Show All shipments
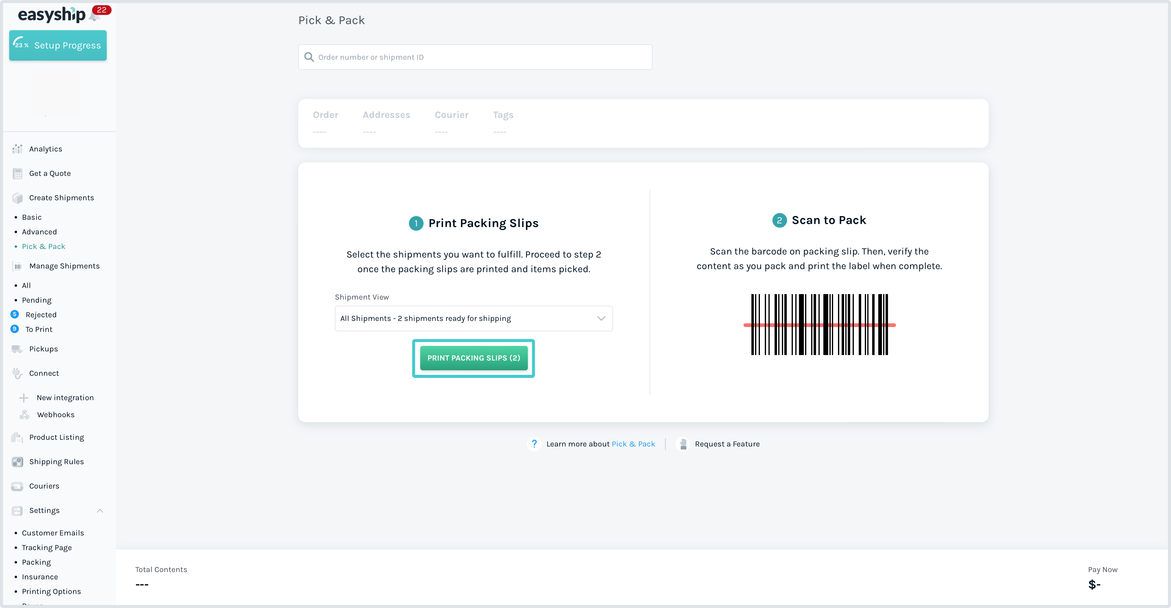The height and width of the screenshot is (608, 1171). (26, 285)
